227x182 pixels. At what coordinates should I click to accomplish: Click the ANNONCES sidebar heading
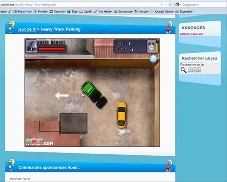(x=193, y=28)
